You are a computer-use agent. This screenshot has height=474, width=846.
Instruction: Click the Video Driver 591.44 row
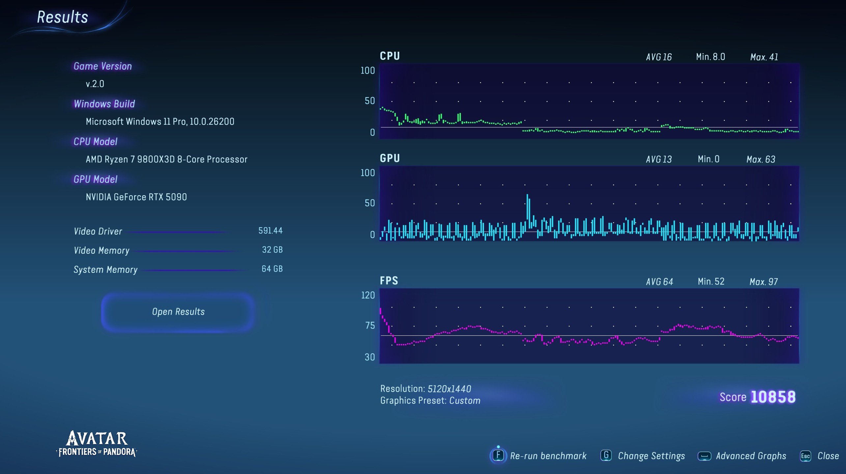click(178, 231)
